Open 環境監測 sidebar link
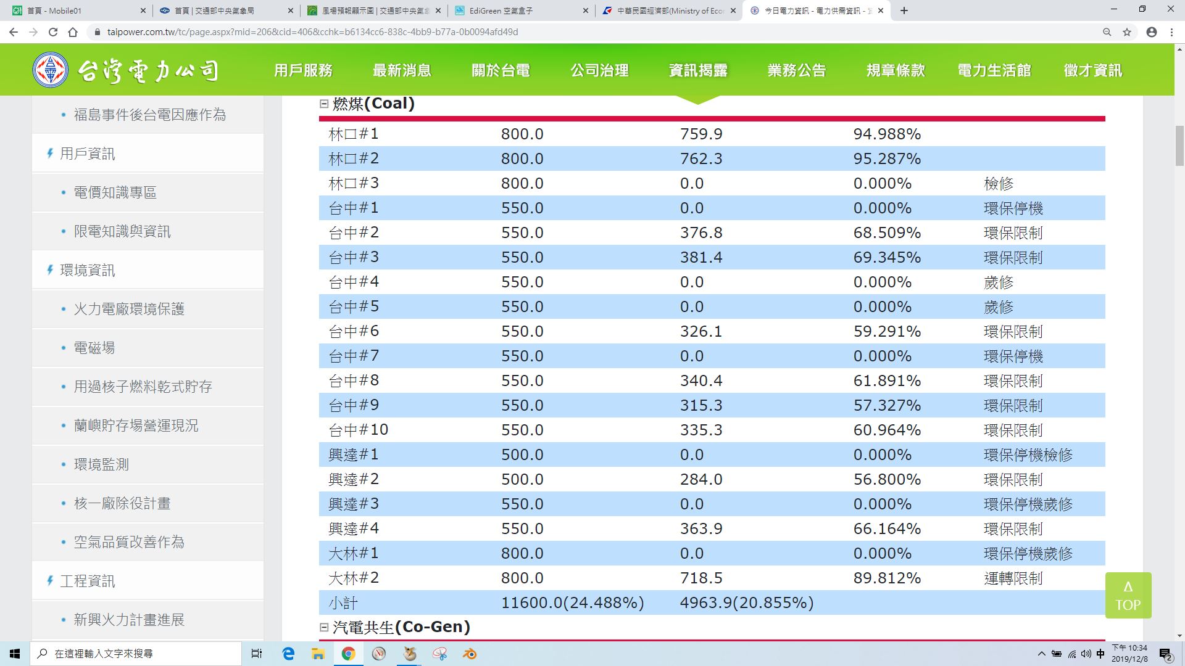 tap(101, 464)
